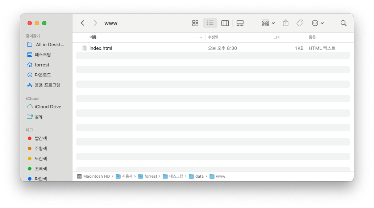Open the group-by options dropdown
The image size is (374, 208).
point(268,23)
